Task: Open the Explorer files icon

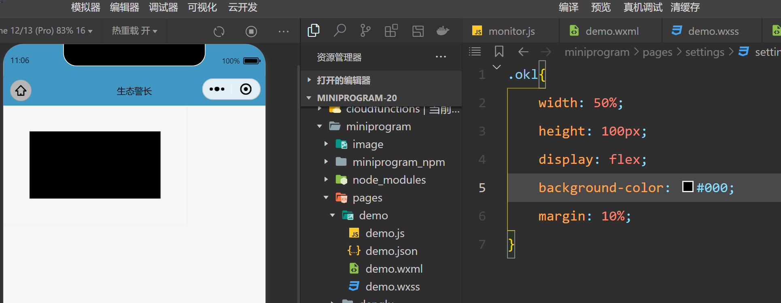Action: [x=314, y=31]
